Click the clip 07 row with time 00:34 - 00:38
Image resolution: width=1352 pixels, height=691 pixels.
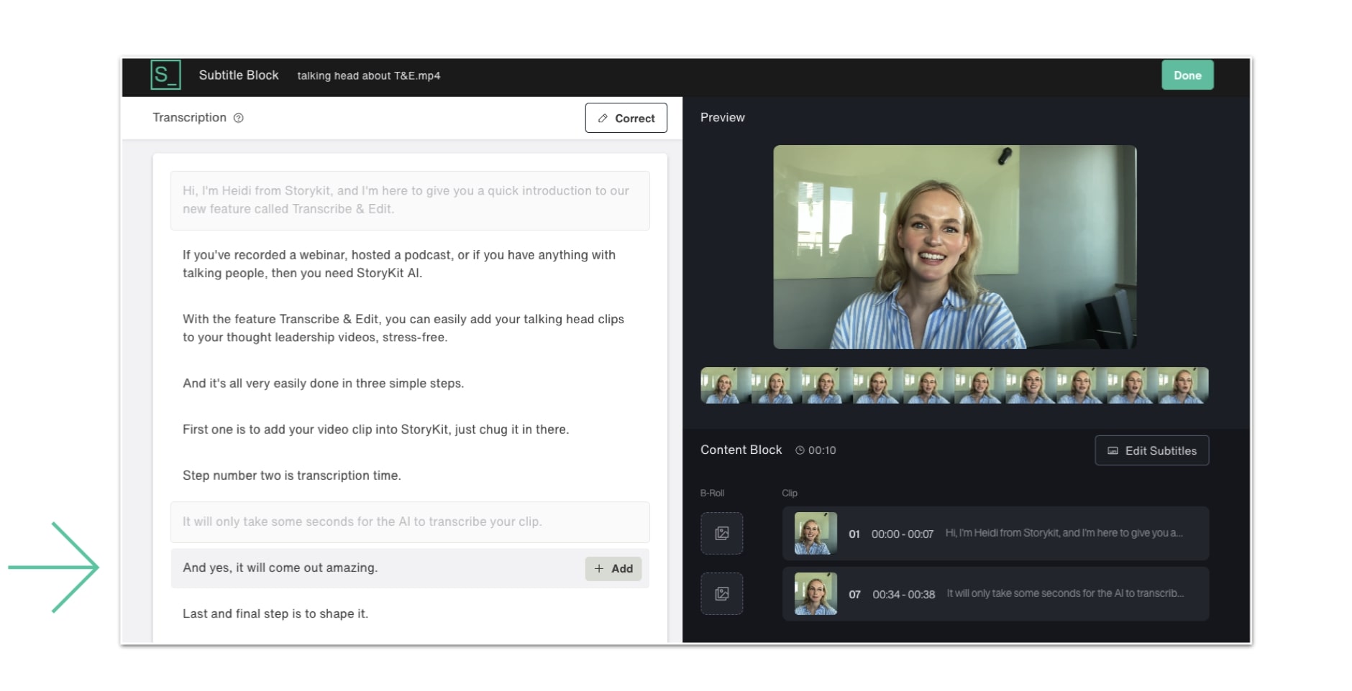coord(995,593)
